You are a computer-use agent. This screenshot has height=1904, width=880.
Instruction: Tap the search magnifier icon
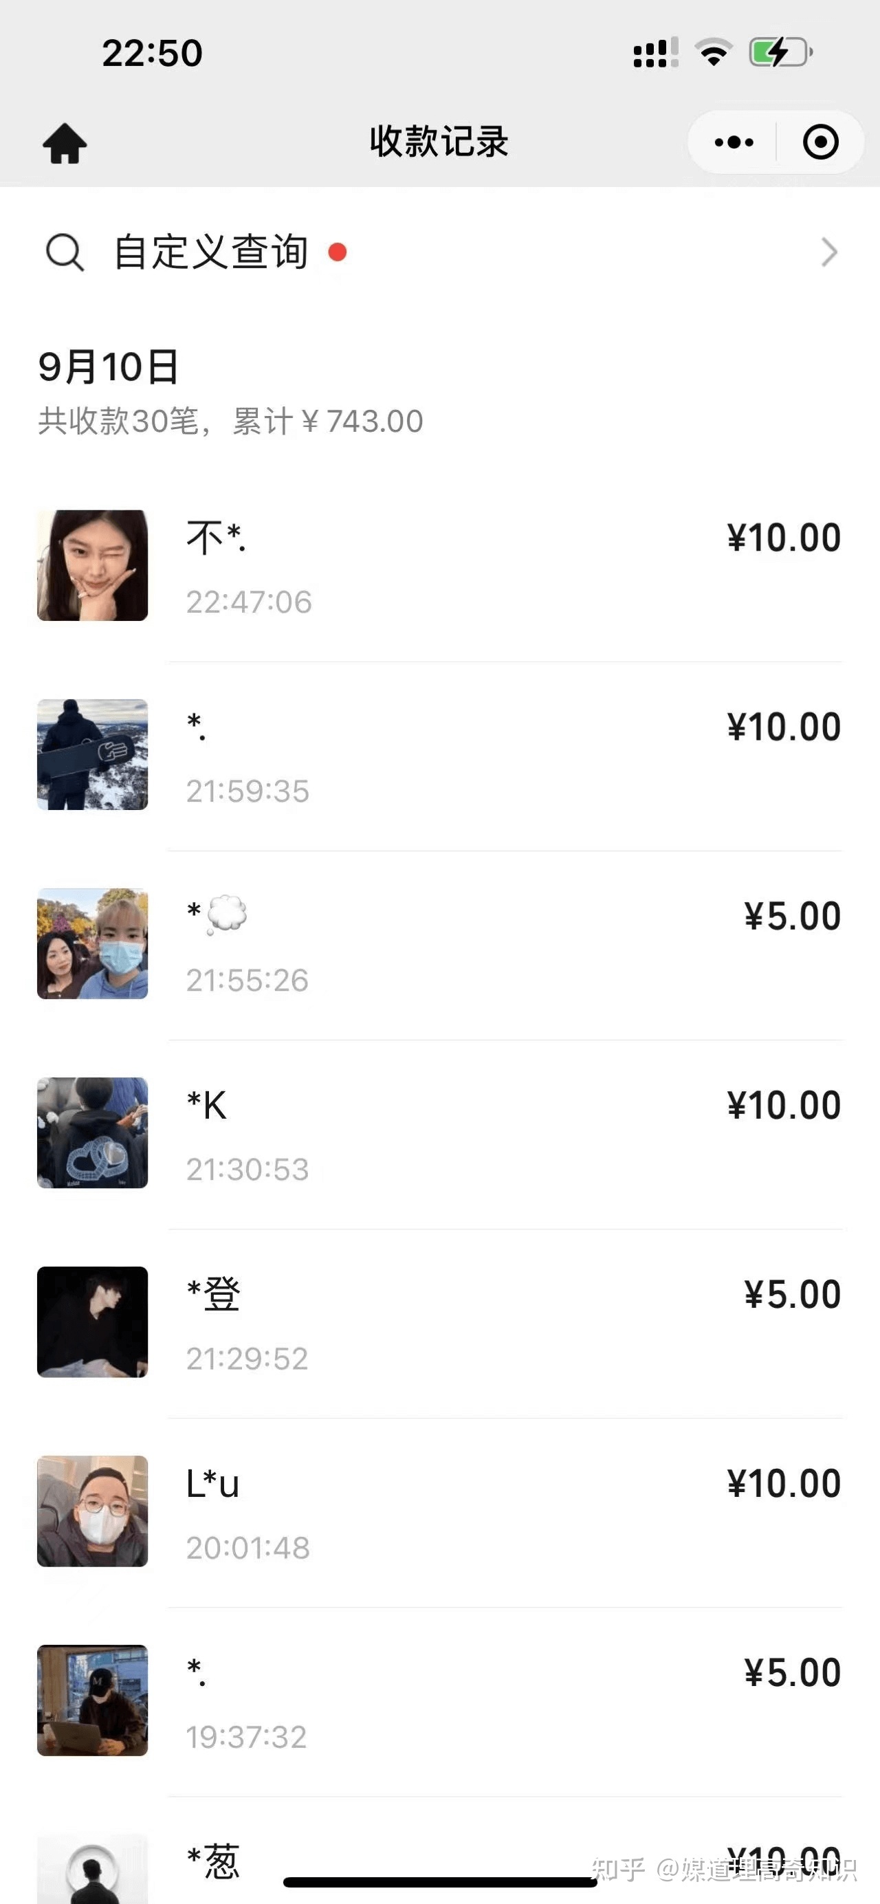[x=65, y=253]
